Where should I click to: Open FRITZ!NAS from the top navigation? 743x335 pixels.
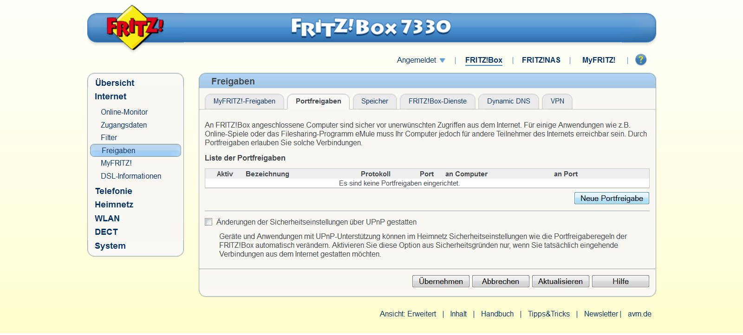541,60
